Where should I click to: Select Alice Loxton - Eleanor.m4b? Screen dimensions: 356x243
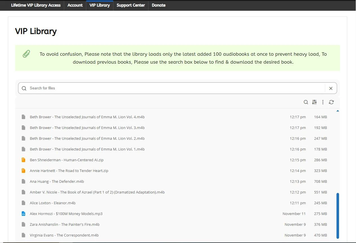tap(53, 203)
